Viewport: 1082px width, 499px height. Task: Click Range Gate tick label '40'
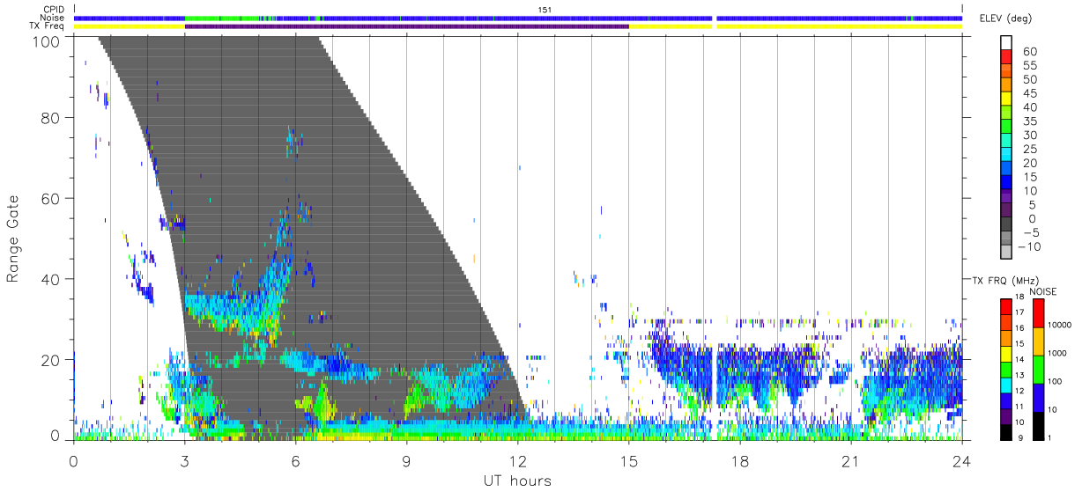point(52,279)
